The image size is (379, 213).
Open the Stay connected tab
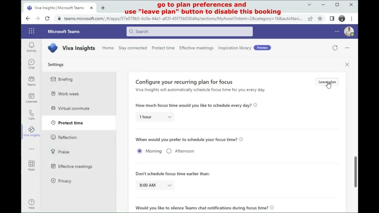(x=132, y=48)
